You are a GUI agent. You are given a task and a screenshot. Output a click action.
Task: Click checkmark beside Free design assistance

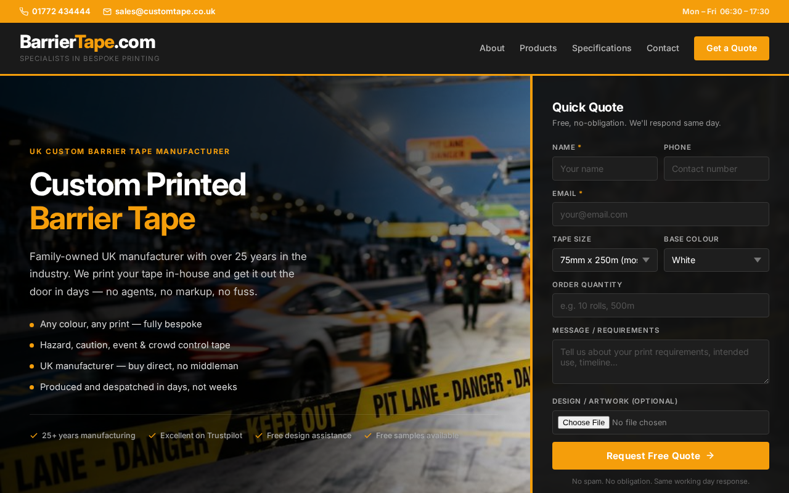[259, 436]
